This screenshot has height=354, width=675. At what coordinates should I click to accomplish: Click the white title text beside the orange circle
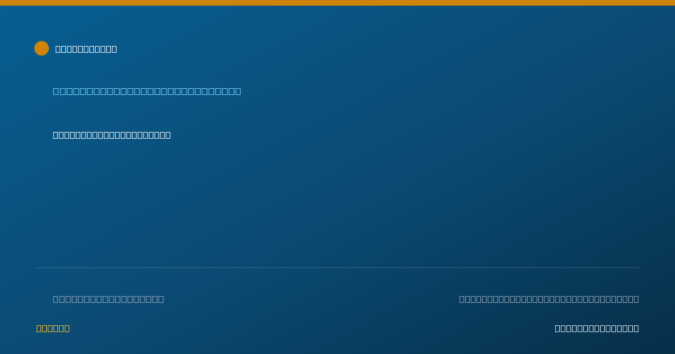coord(86,49)
